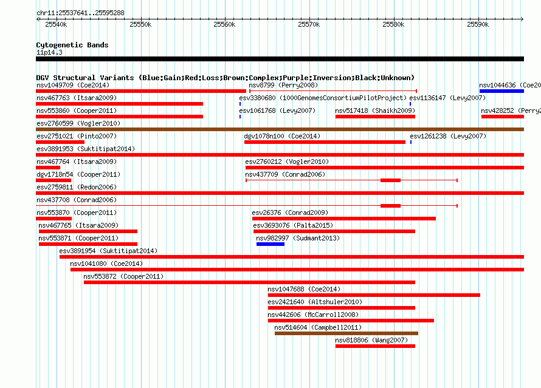The width and height of the screenshot is (541, 388).
Task: Click esv1261238 (Levy2007) label
Action: [448, 136]
